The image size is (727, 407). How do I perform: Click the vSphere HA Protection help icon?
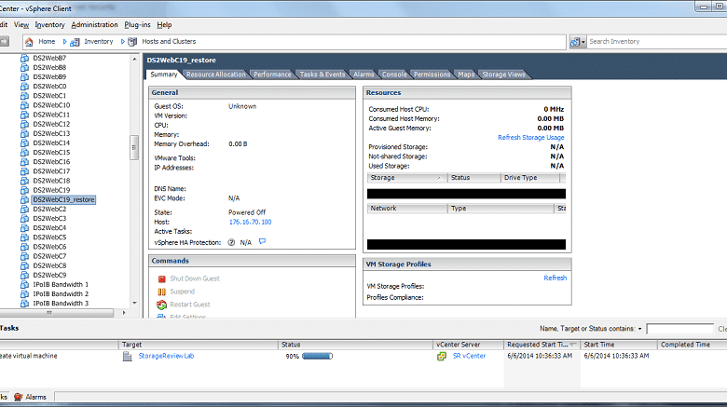click(231, 242)
